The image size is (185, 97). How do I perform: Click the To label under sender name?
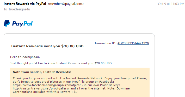pyautogui.click(x=5, y=9)
